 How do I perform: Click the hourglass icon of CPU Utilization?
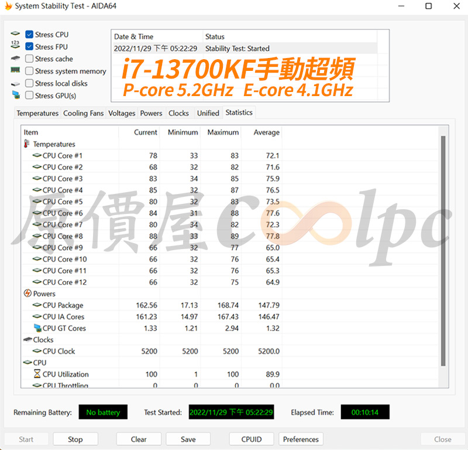(37, 374)
